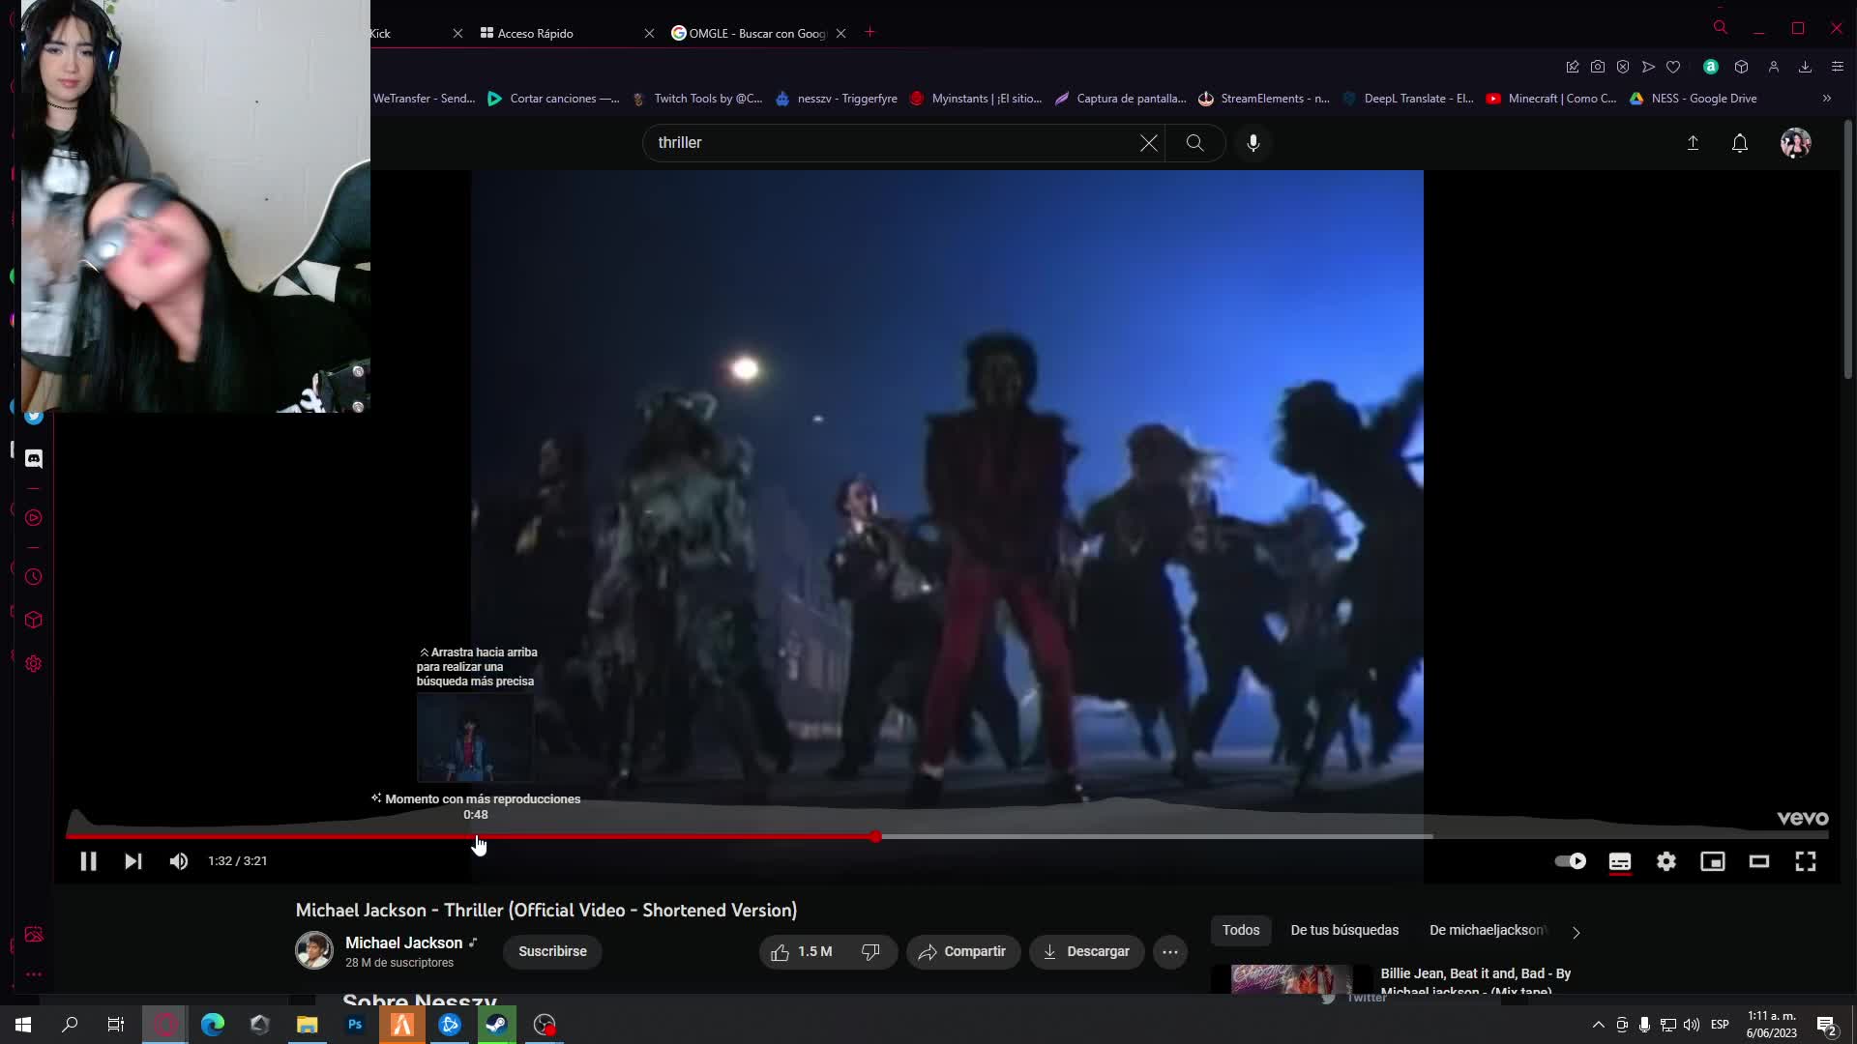
Task: Enter fullscreen mode
Action: click(1805, 861)
